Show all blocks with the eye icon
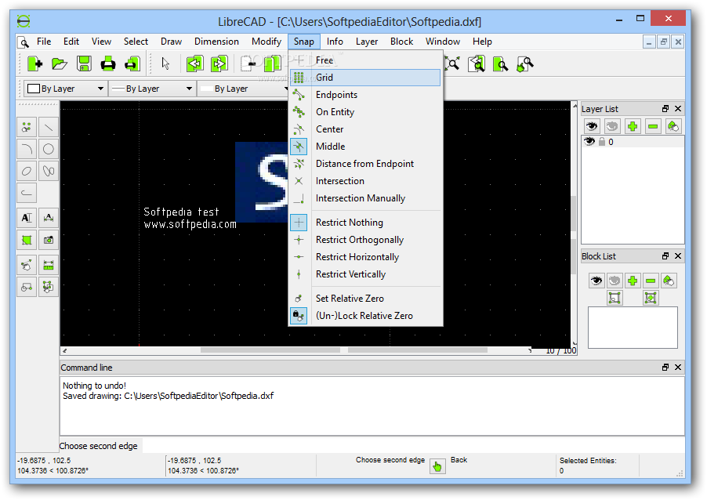707x500 pixels. pyautogui.click(x=596, y=281)
